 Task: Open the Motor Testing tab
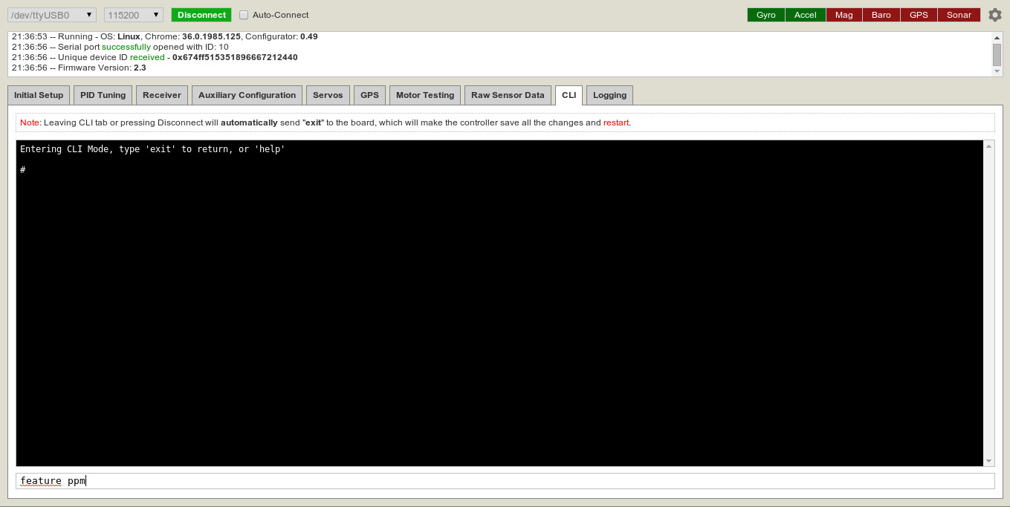[425, 95]
